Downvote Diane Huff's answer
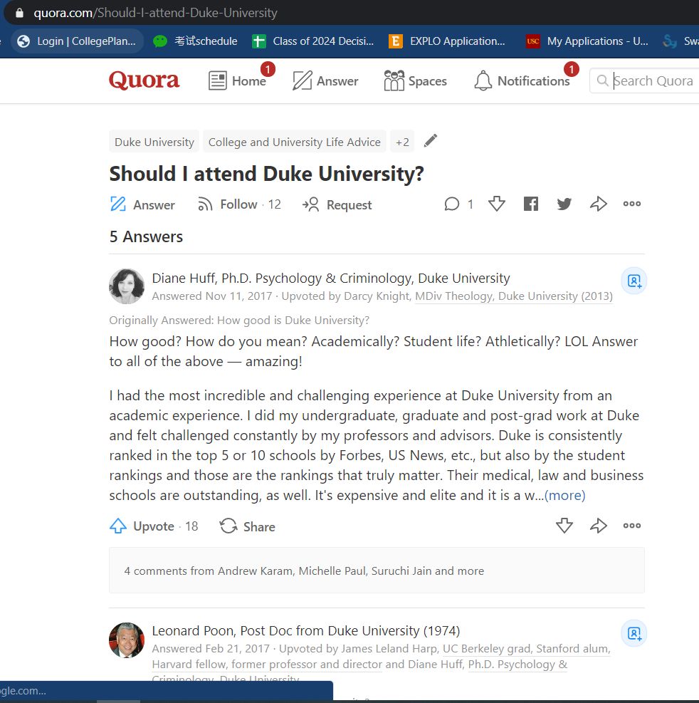Screen dimensions: 699x703 [x=564, y=526]
